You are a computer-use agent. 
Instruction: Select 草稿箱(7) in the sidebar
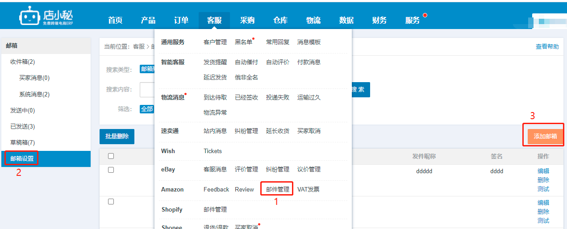click(22, 142)
